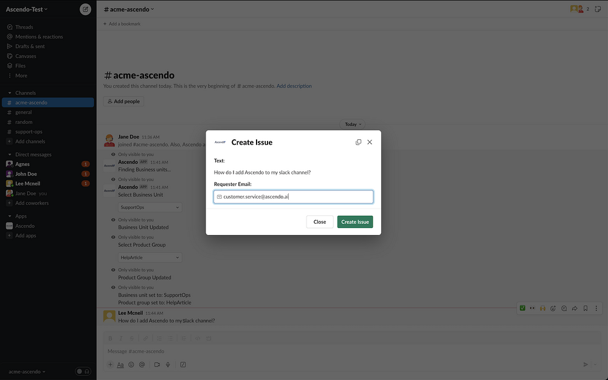The height and width of the screenshot is (380, 608).
Task: Open direct message with Agnes
Action: 22,164
